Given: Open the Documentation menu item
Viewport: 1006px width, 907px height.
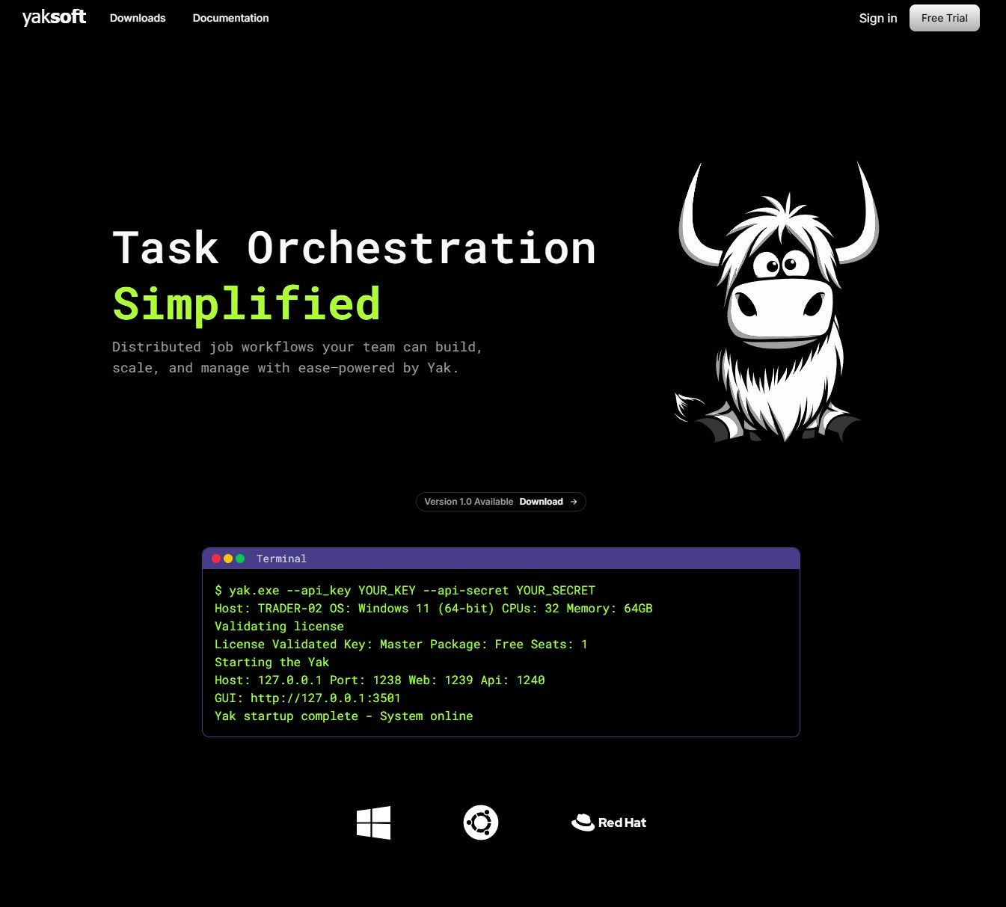Looking at the screenshot, I should [x=230, y=17].
